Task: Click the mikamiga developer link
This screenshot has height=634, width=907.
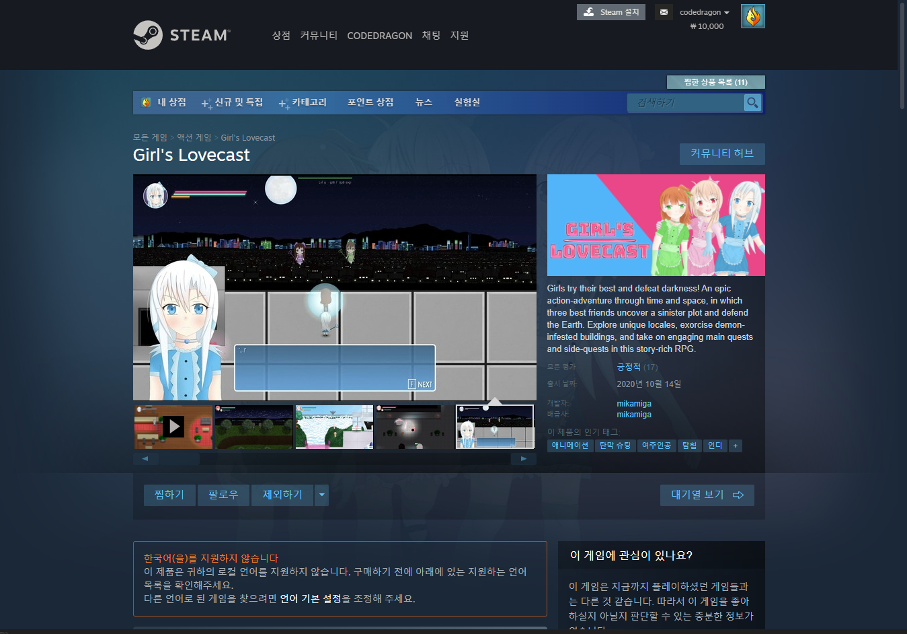Action: point(634,404)
